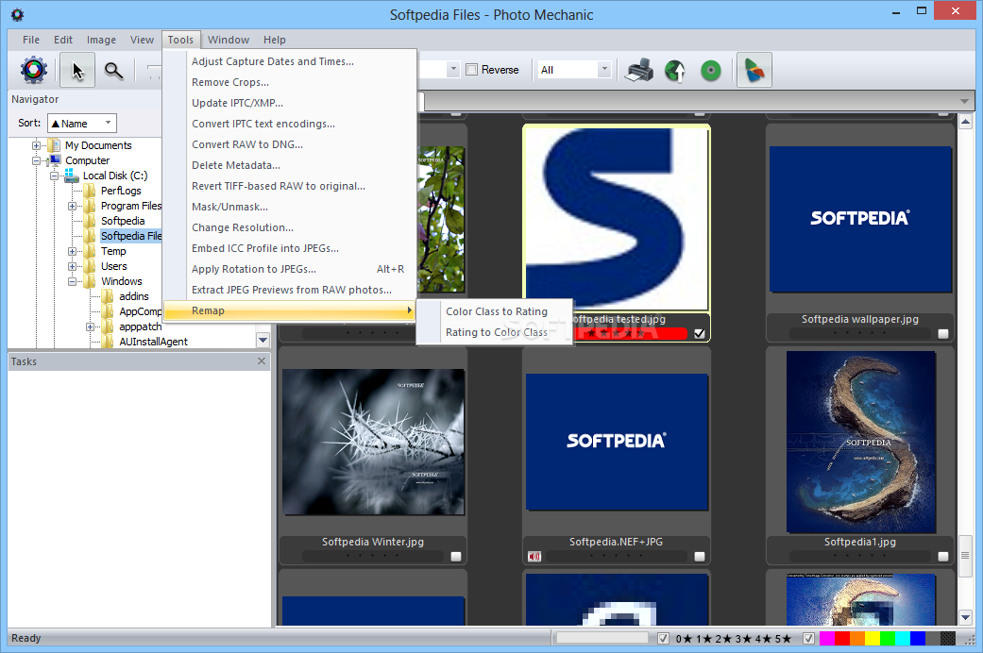The width and height of the screenshot is (983, 653).
Task: Click the colorful arrow icon in toolbar
Action: pyautogui.click(x=754, y=70)
